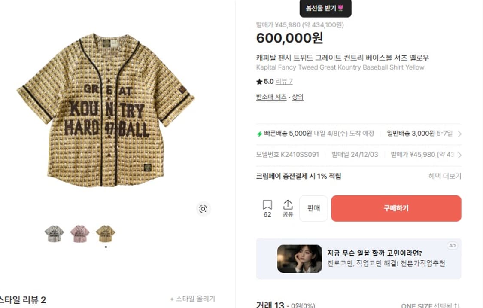Click the AD badge on the banner
The image size is (483, 308).
pyautogui.click(x=452, y=246)
